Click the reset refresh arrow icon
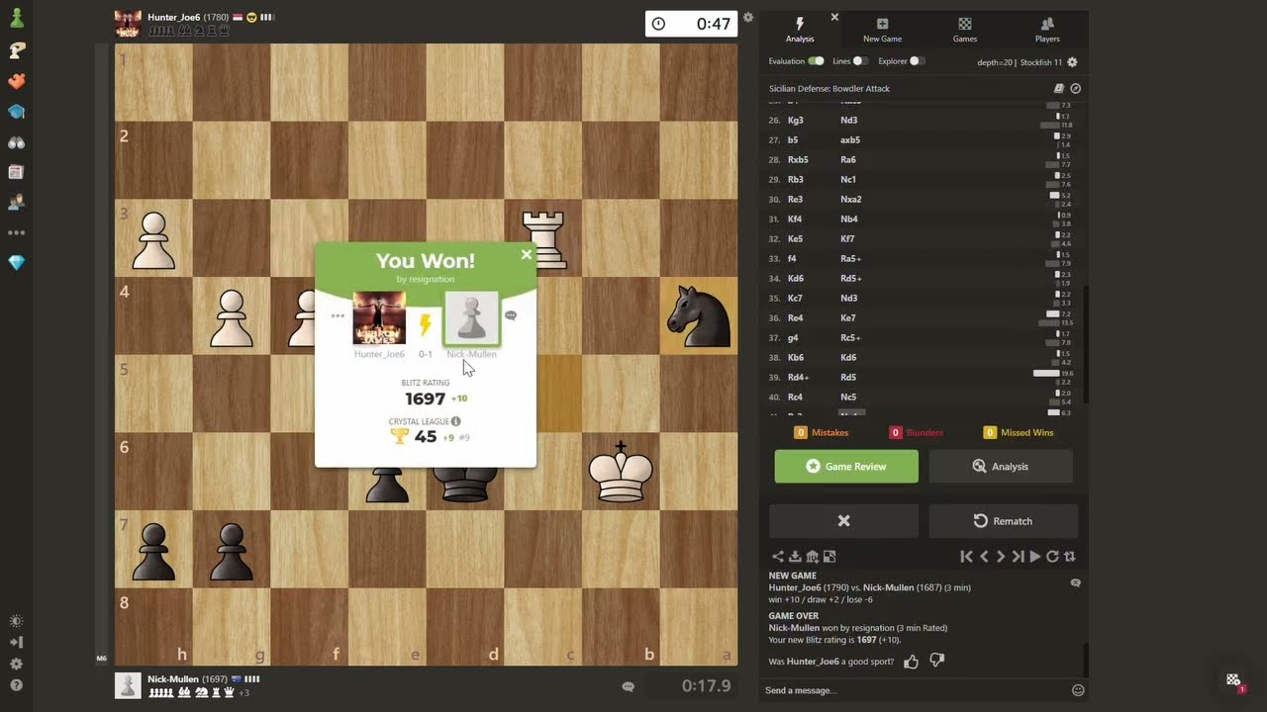Viewport: 1267px width, 712px height. pos(1052,557)
